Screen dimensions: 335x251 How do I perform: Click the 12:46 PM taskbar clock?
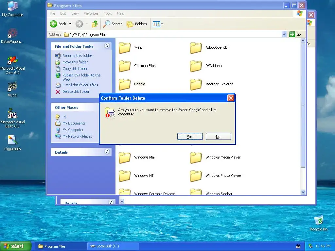[323, 246]
